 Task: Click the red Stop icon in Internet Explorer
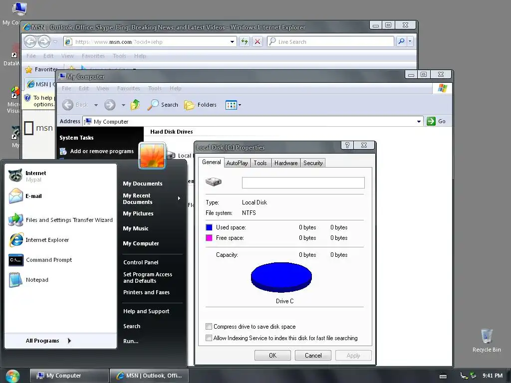(257, 41)
